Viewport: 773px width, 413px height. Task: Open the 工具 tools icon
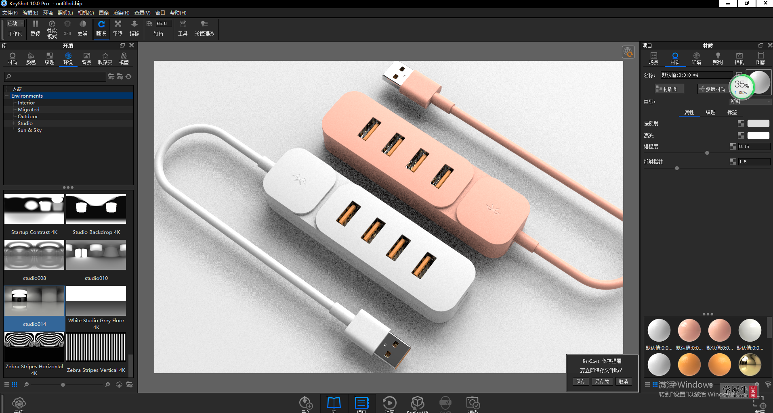183,28
